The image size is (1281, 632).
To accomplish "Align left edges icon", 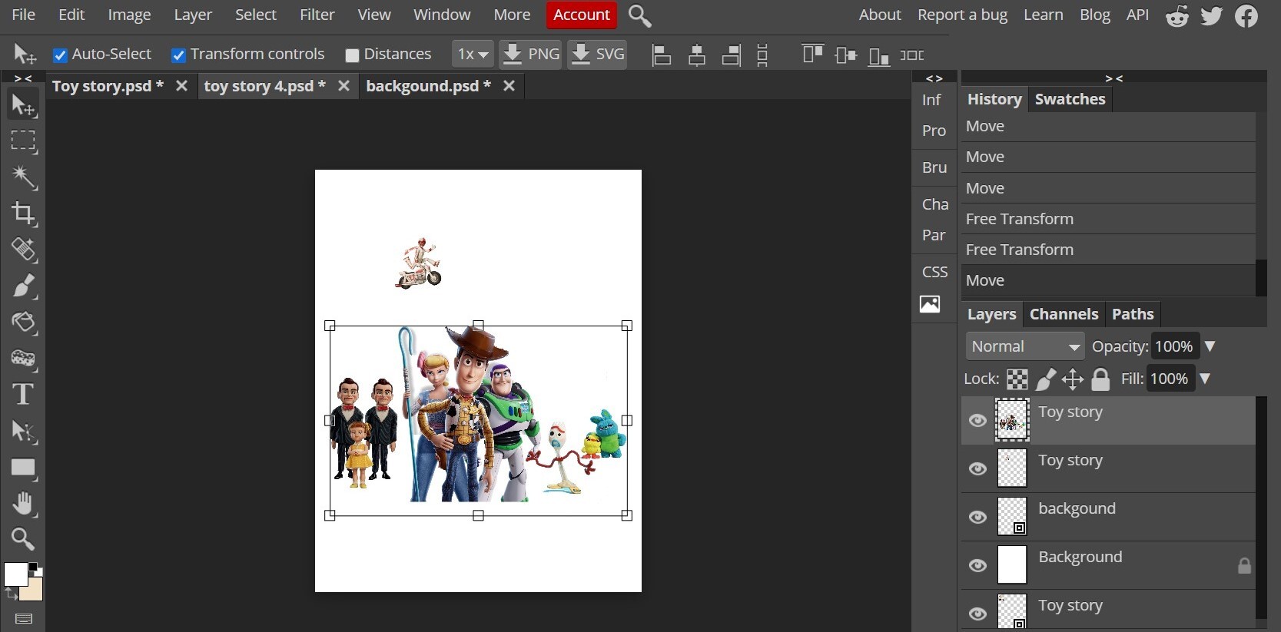I will tap(662, 55).
